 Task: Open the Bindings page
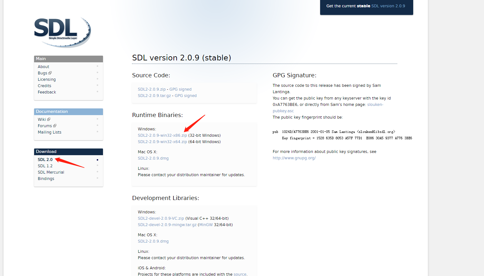coord(46,179)
